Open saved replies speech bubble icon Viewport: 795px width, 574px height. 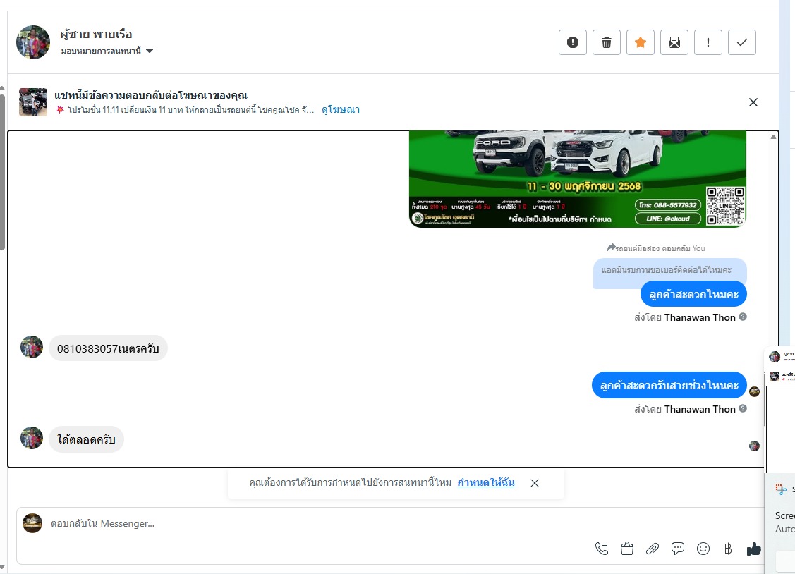[678, 549]
